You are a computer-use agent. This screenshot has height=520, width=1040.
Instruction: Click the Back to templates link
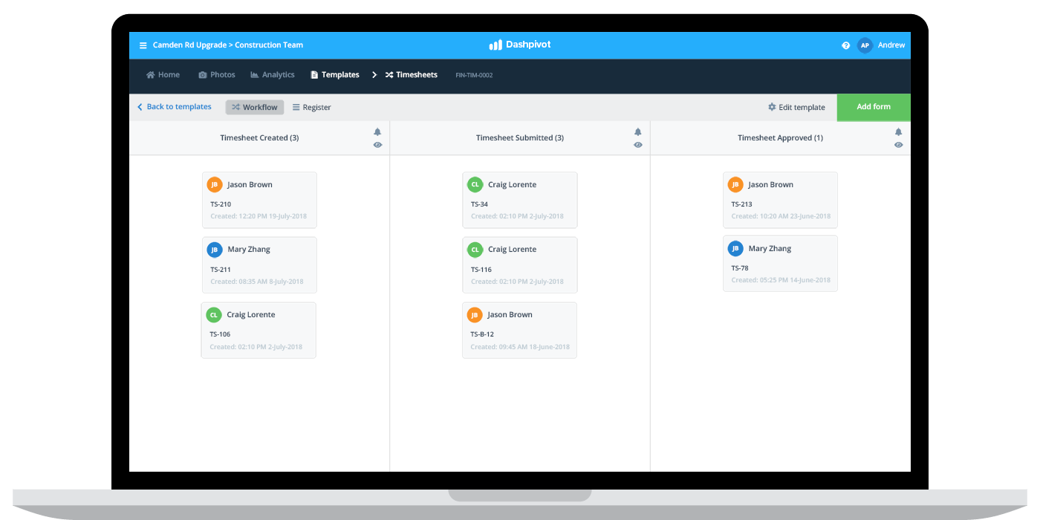click(178, 107)
